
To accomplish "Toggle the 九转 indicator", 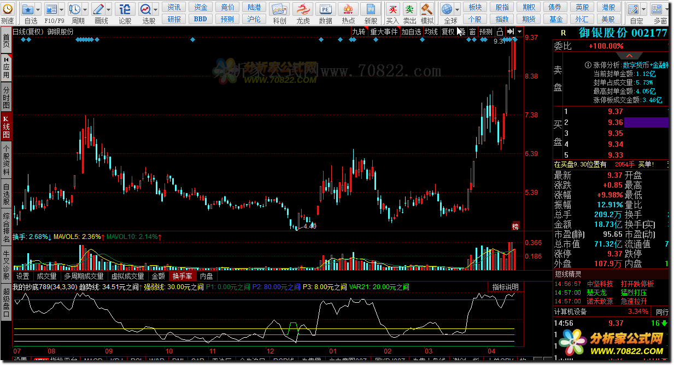I will click(x=359, y=32).
